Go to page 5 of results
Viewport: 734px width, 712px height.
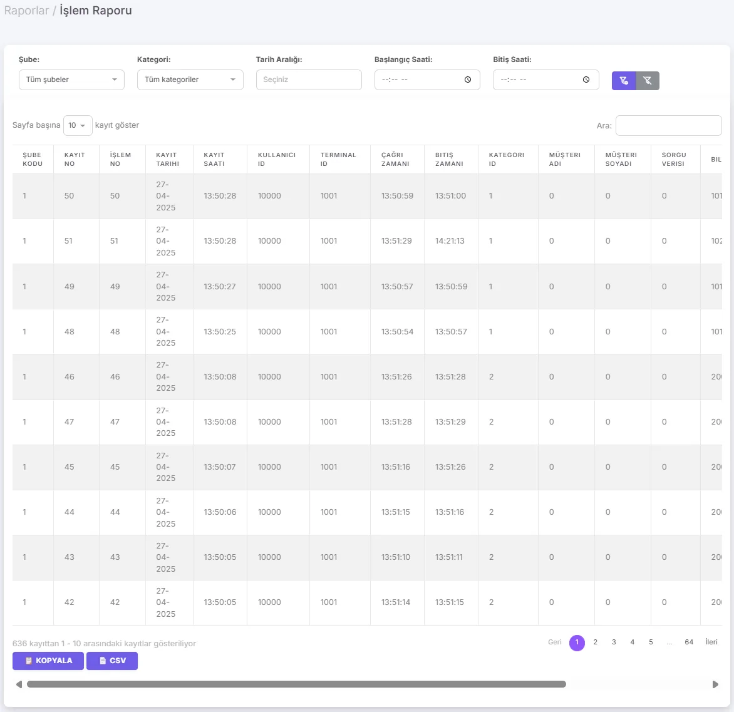point(651,642)
